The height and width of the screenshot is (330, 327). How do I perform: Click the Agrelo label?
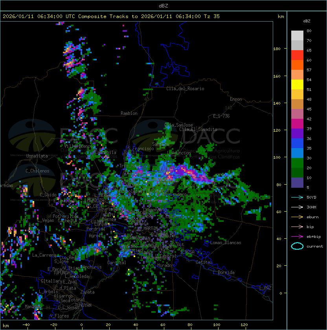96,236
